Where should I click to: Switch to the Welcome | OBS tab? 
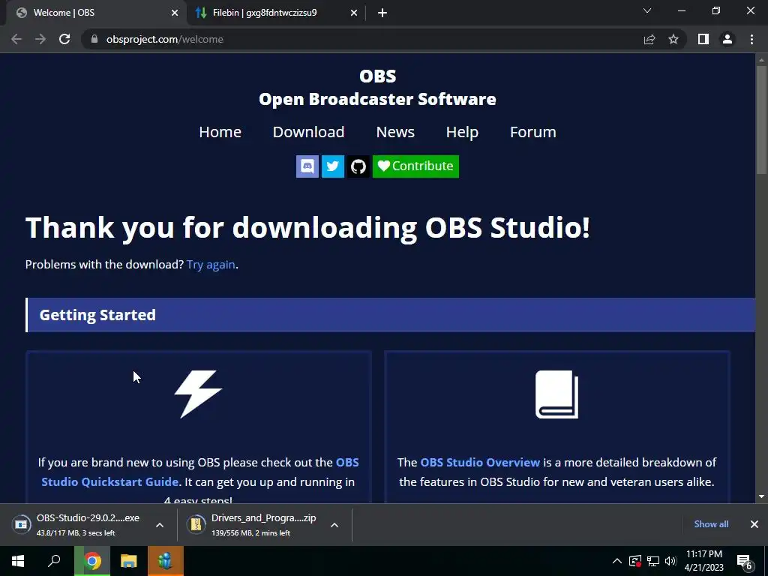pos(93,13)
